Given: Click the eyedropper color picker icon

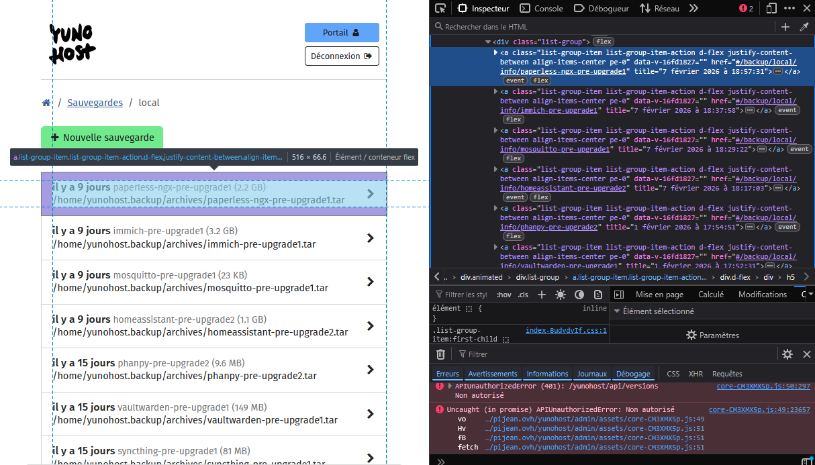Looking at the screenshot, I should (804, 27).
